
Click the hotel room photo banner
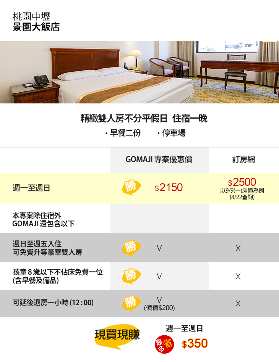click(x=139, y=72)
